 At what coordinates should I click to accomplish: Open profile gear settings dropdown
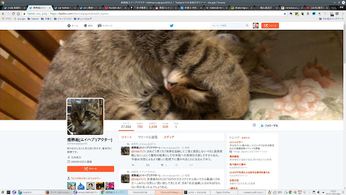(x=254, y=125)
